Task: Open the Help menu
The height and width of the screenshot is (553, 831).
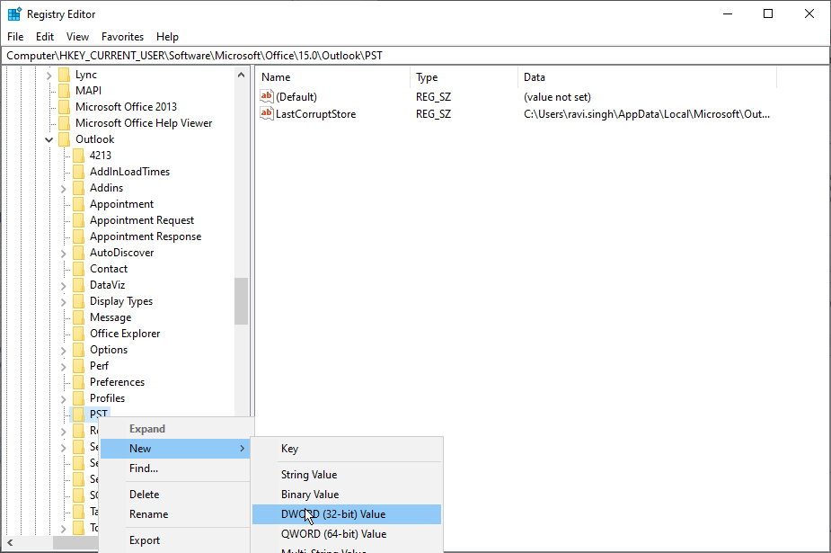Action: click(x=167, y=37)
